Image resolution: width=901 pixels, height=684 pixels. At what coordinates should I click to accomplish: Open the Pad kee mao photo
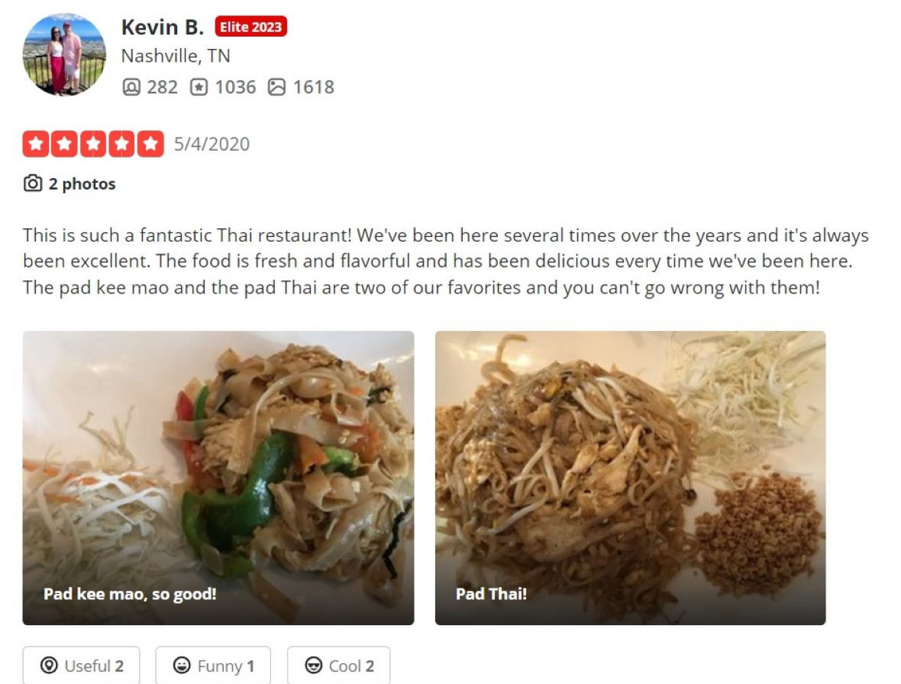pos(218,478)
